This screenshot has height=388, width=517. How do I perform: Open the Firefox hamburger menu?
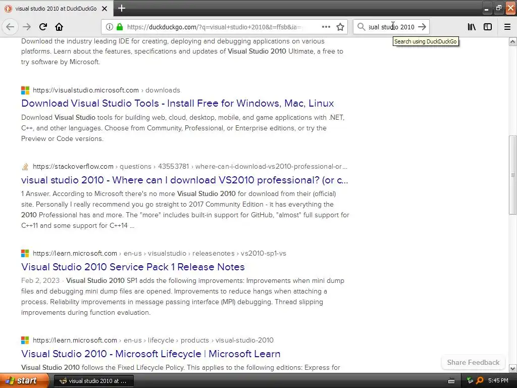tap(507, 27)
